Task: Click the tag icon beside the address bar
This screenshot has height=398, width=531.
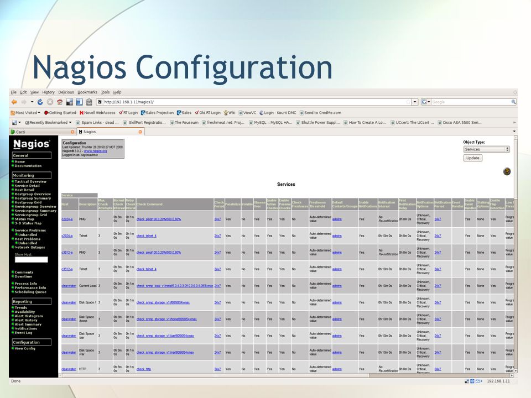Action: click(89, 102)
